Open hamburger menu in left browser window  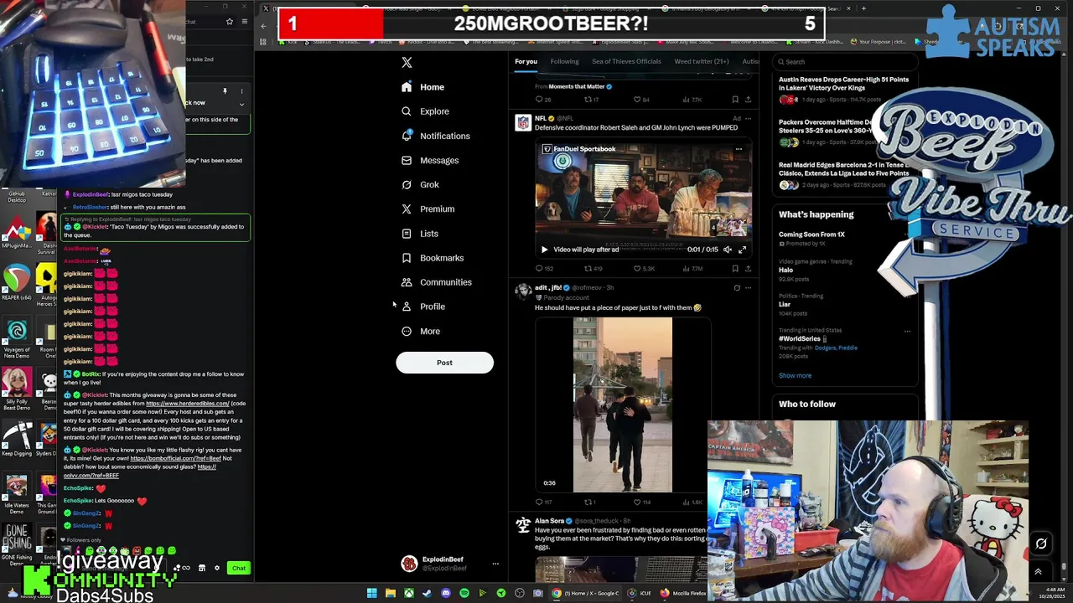pyautogui.click(x=244, y=22)
